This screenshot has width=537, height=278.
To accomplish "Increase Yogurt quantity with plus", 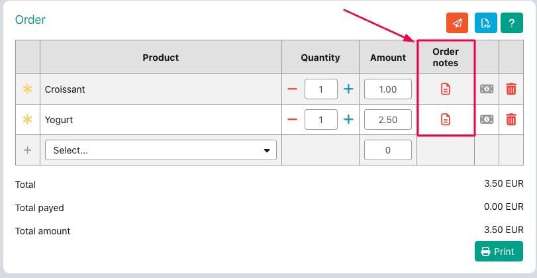I will tap(348, 119).
